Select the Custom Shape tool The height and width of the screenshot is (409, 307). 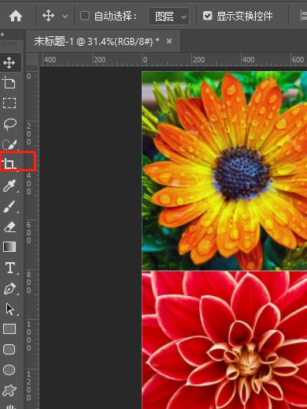(x=9, y=391)
